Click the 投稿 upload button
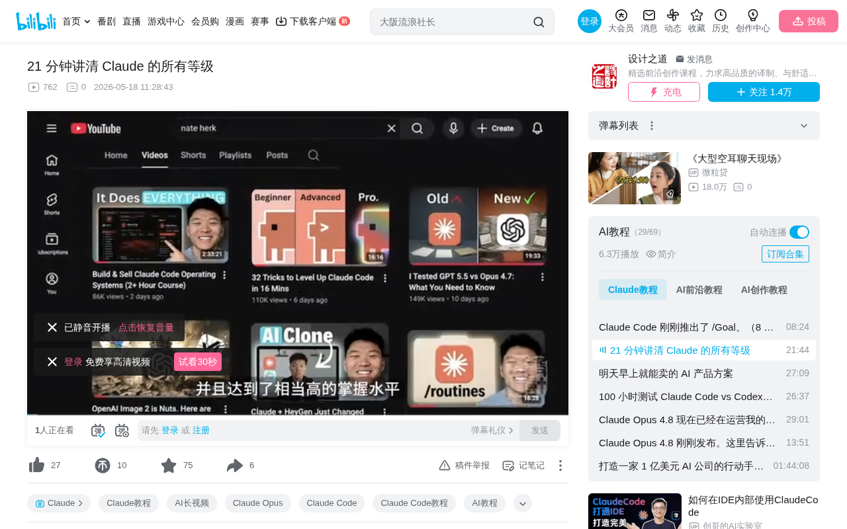The width and height of the screenshot is (847, 529). pos(809,21)
